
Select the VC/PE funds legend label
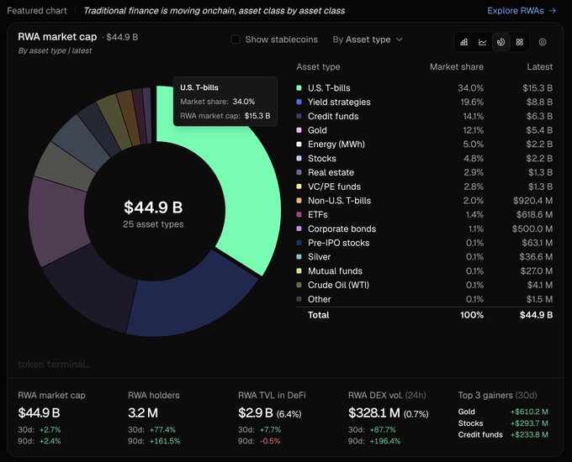coord(334,186)
